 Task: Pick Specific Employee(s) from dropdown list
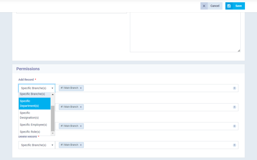coord(34,125)
